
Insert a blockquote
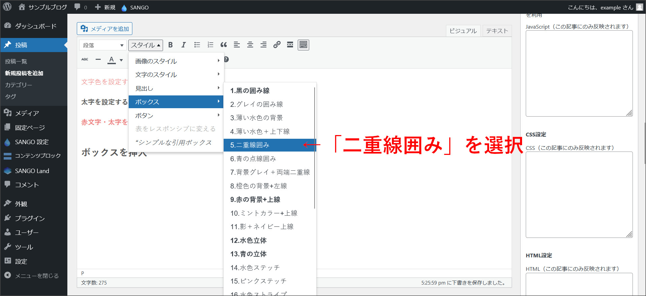click(x=224, y=45)
